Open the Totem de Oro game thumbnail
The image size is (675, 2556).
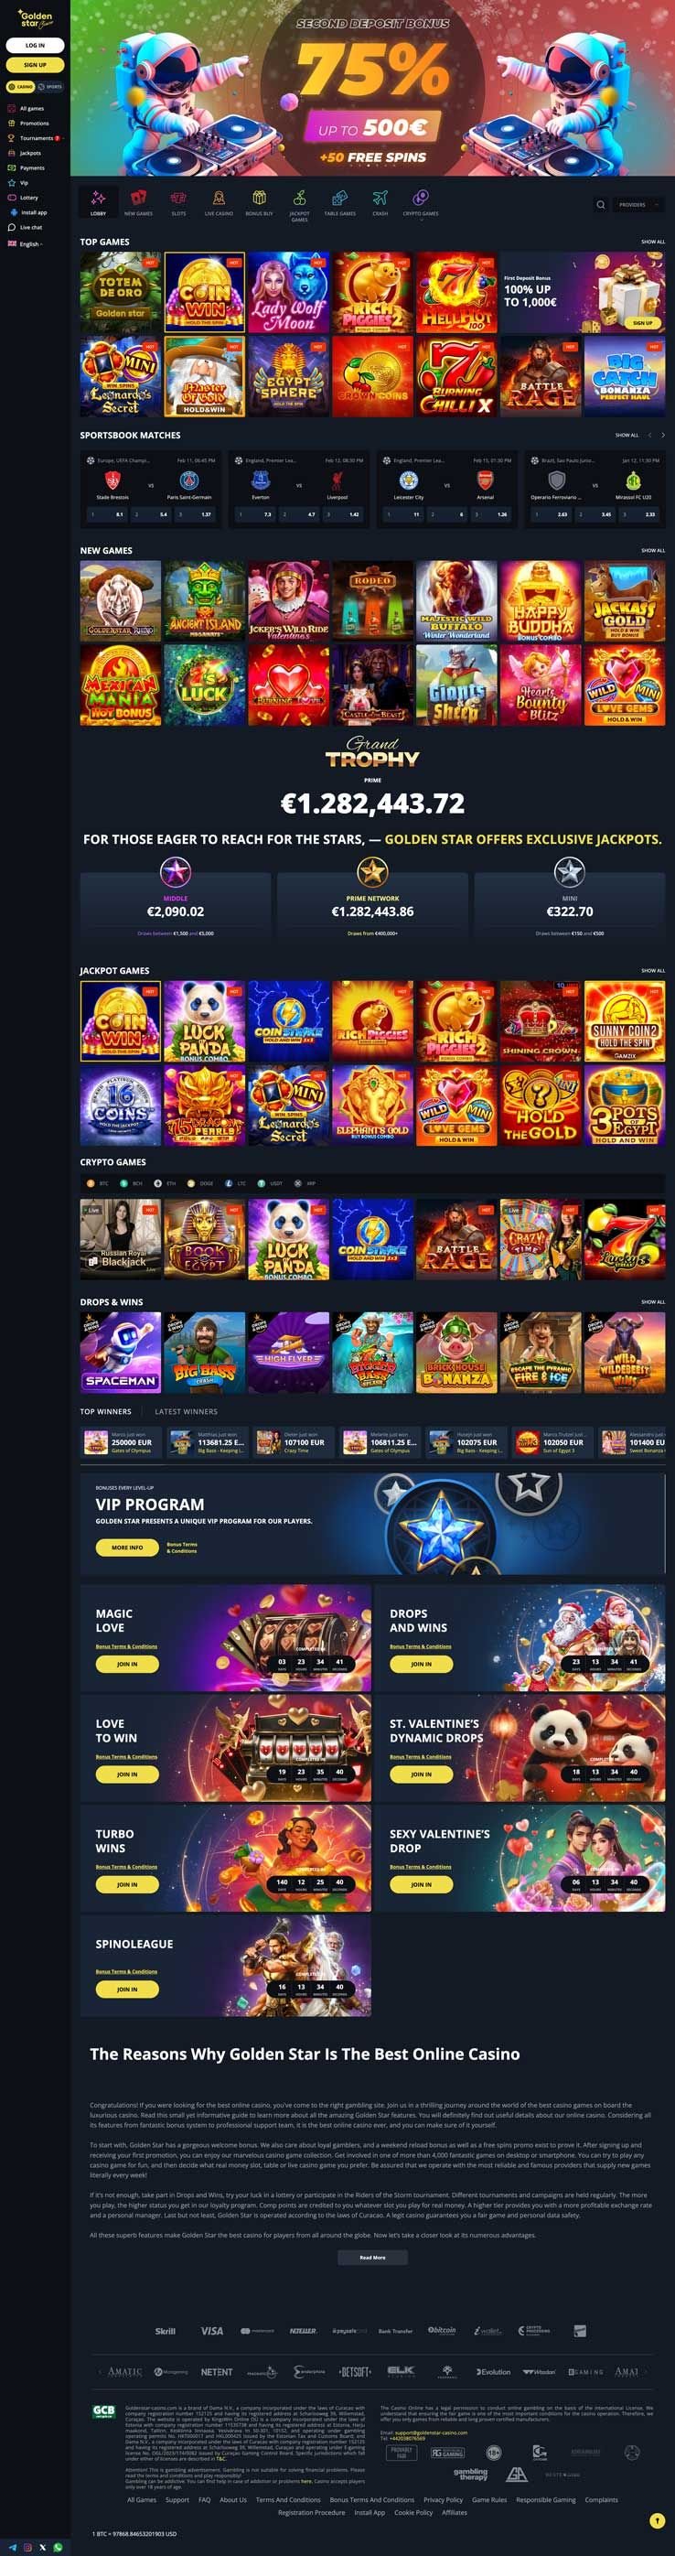point(120,292)
